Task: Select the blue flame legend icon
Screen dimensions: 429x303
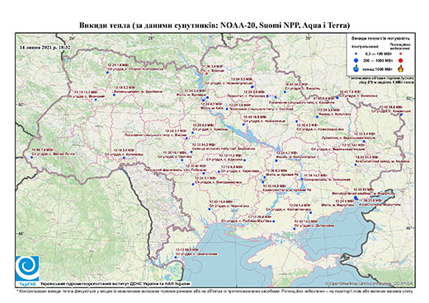Action: [x=356, y=68]
